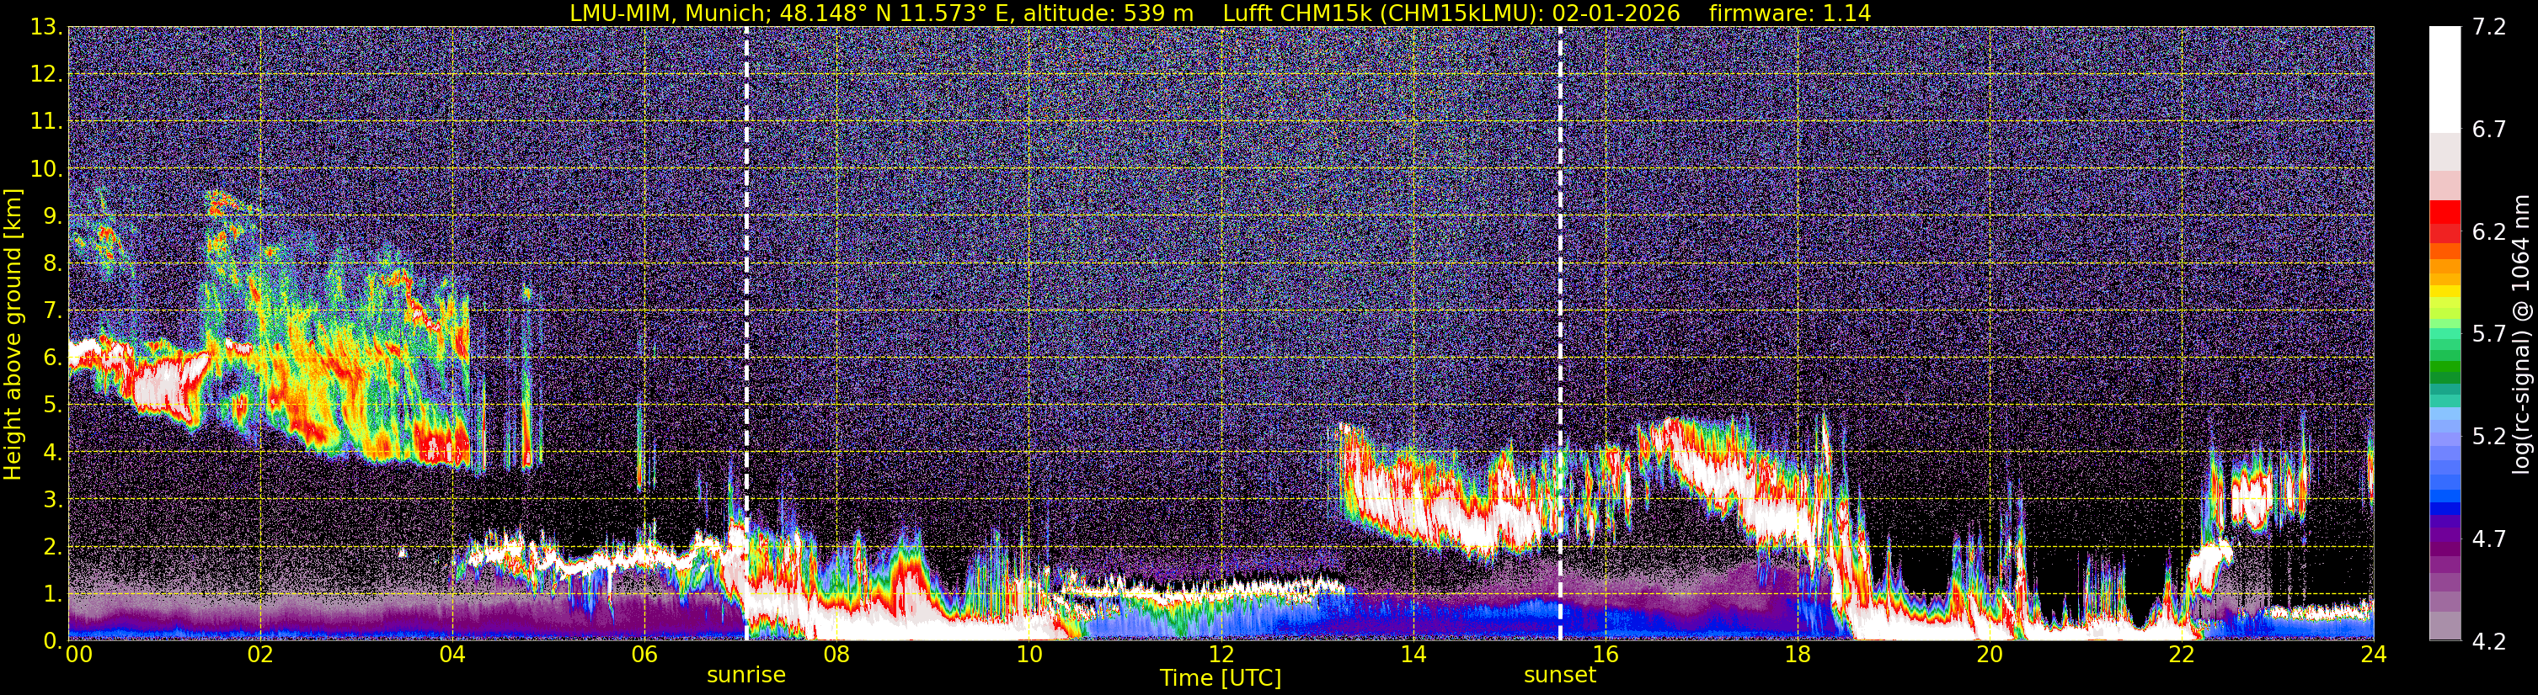Image resolution: width=2538 pixels, height=695 pixels.
Task: Select the white dashed sunset marker line
Action: (1561, 334)
